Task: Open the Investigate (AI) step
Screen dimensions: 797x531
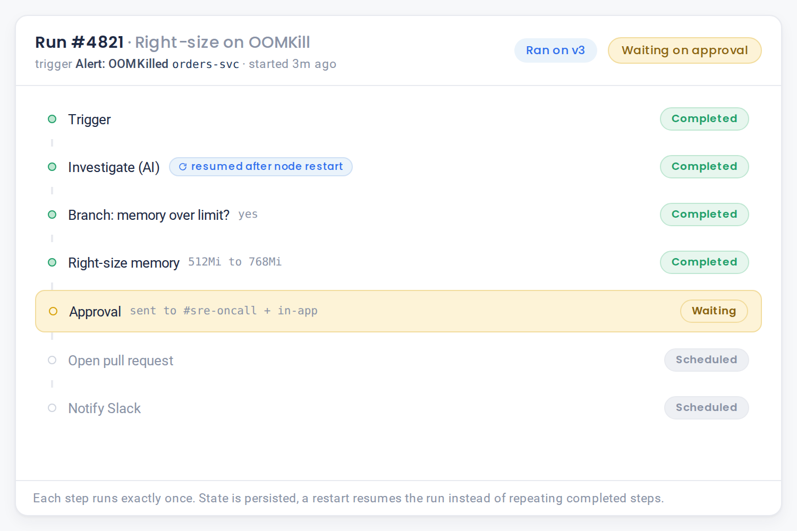Action: (114, 167)
